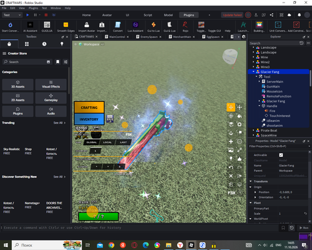Open the Gui to Lua plugin
Image resolution: width=312 pixels, height=250 pixels.
[x=154, y=25]
